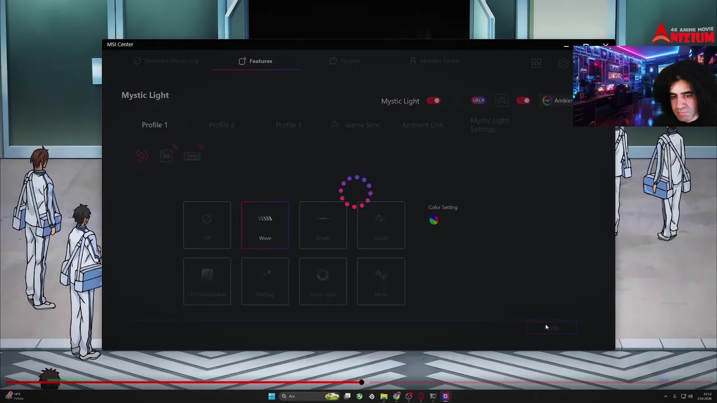
Task: Switch to Hardware Monitoring tab
Action: point(166,61)
